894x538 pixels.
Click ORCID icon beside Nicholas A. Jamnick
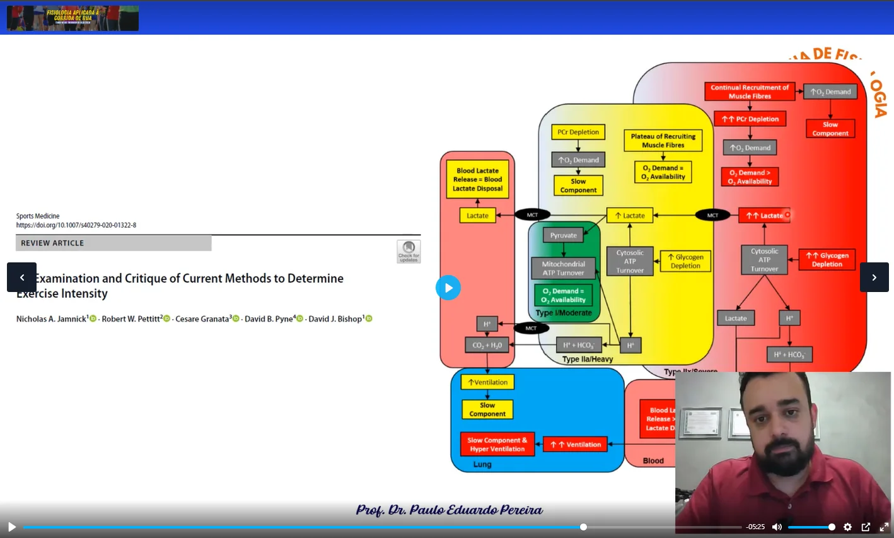point(93,319)
